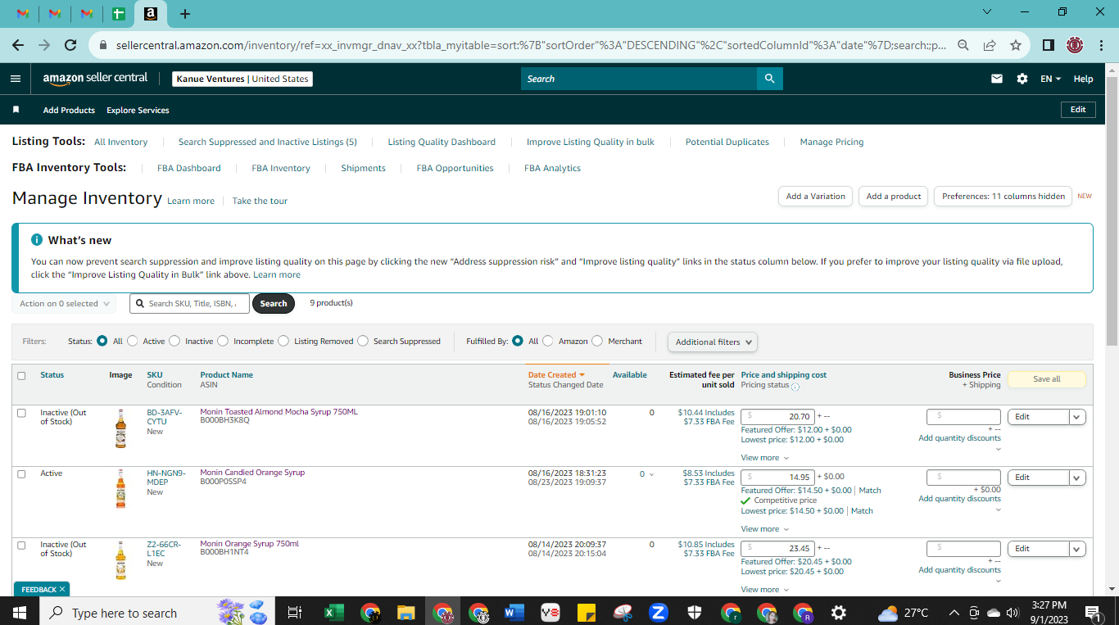1119x625 pixels.
Task: Close the FEEDBACK tab with its X
Action: click(62, 589)
